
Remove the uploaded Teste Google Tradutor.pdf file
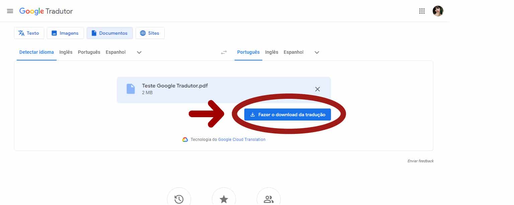(x=317, y=89)
